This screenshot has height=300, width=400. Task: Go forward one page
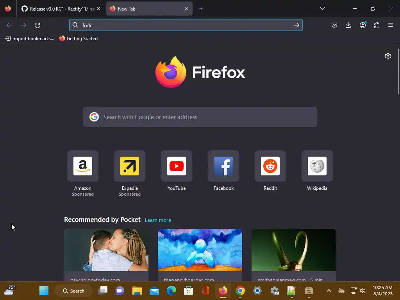point(23,25)
